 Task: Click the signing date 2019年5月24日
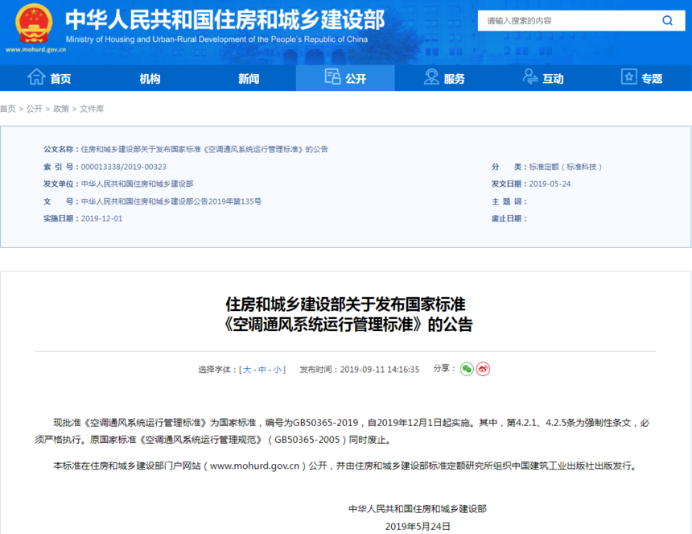pos(418,526)
